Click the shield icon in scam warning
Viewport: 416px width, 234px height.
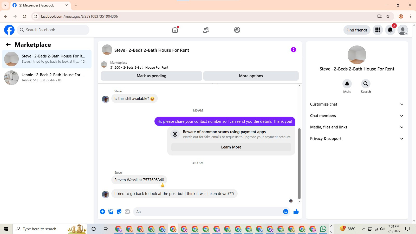pos(175,134)
